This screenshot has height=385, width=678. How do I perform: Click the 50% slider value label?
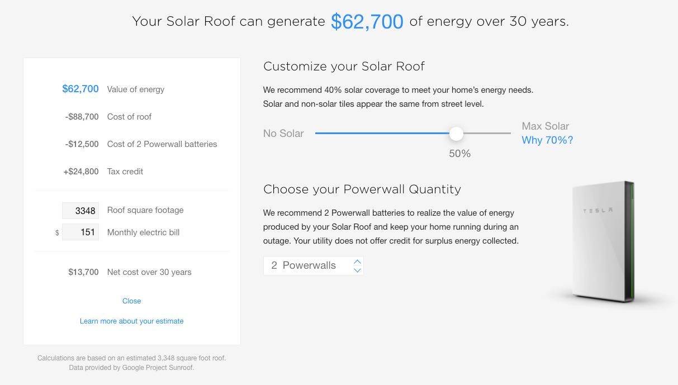[460, 154]
